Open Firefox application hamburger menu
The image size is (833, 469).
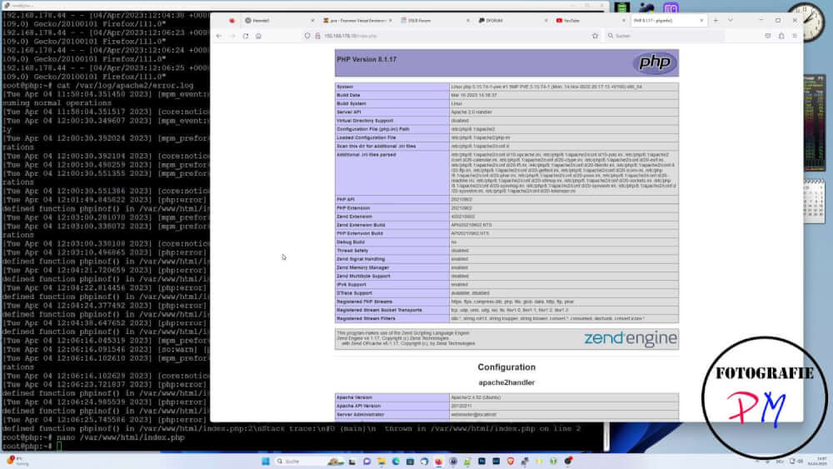point(795,36)
